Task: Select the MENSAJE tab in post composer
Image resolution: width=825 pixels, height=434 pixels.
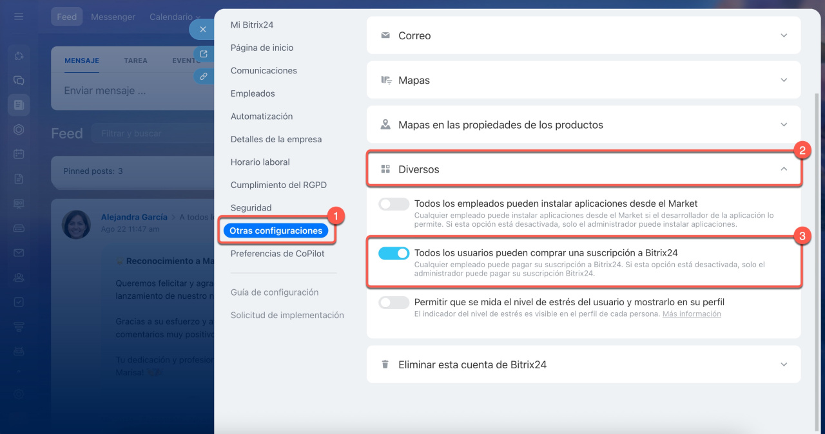Action: pyautogui.click(x=82, y=61)
